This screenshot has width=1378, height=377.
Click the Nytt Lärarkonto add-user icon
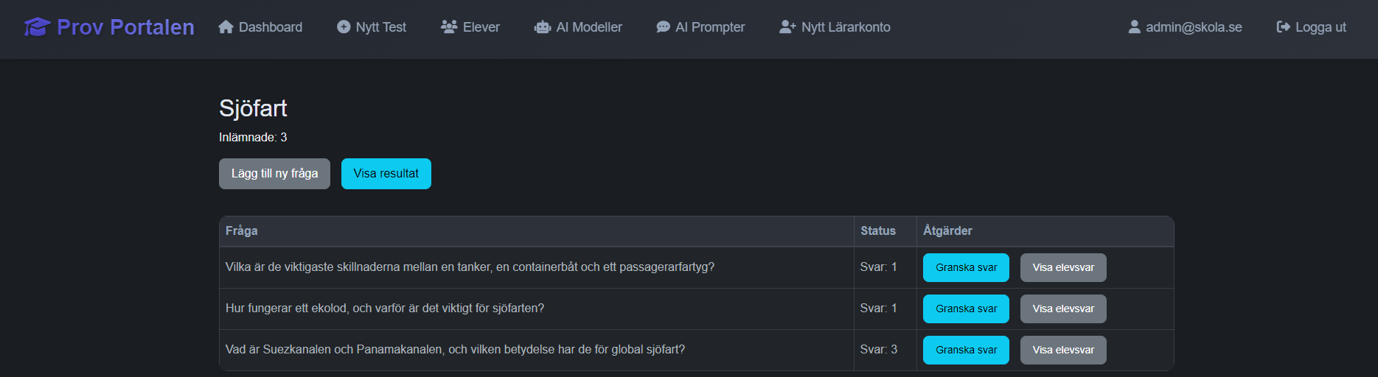pyautogui.click(x=787, y=27)
